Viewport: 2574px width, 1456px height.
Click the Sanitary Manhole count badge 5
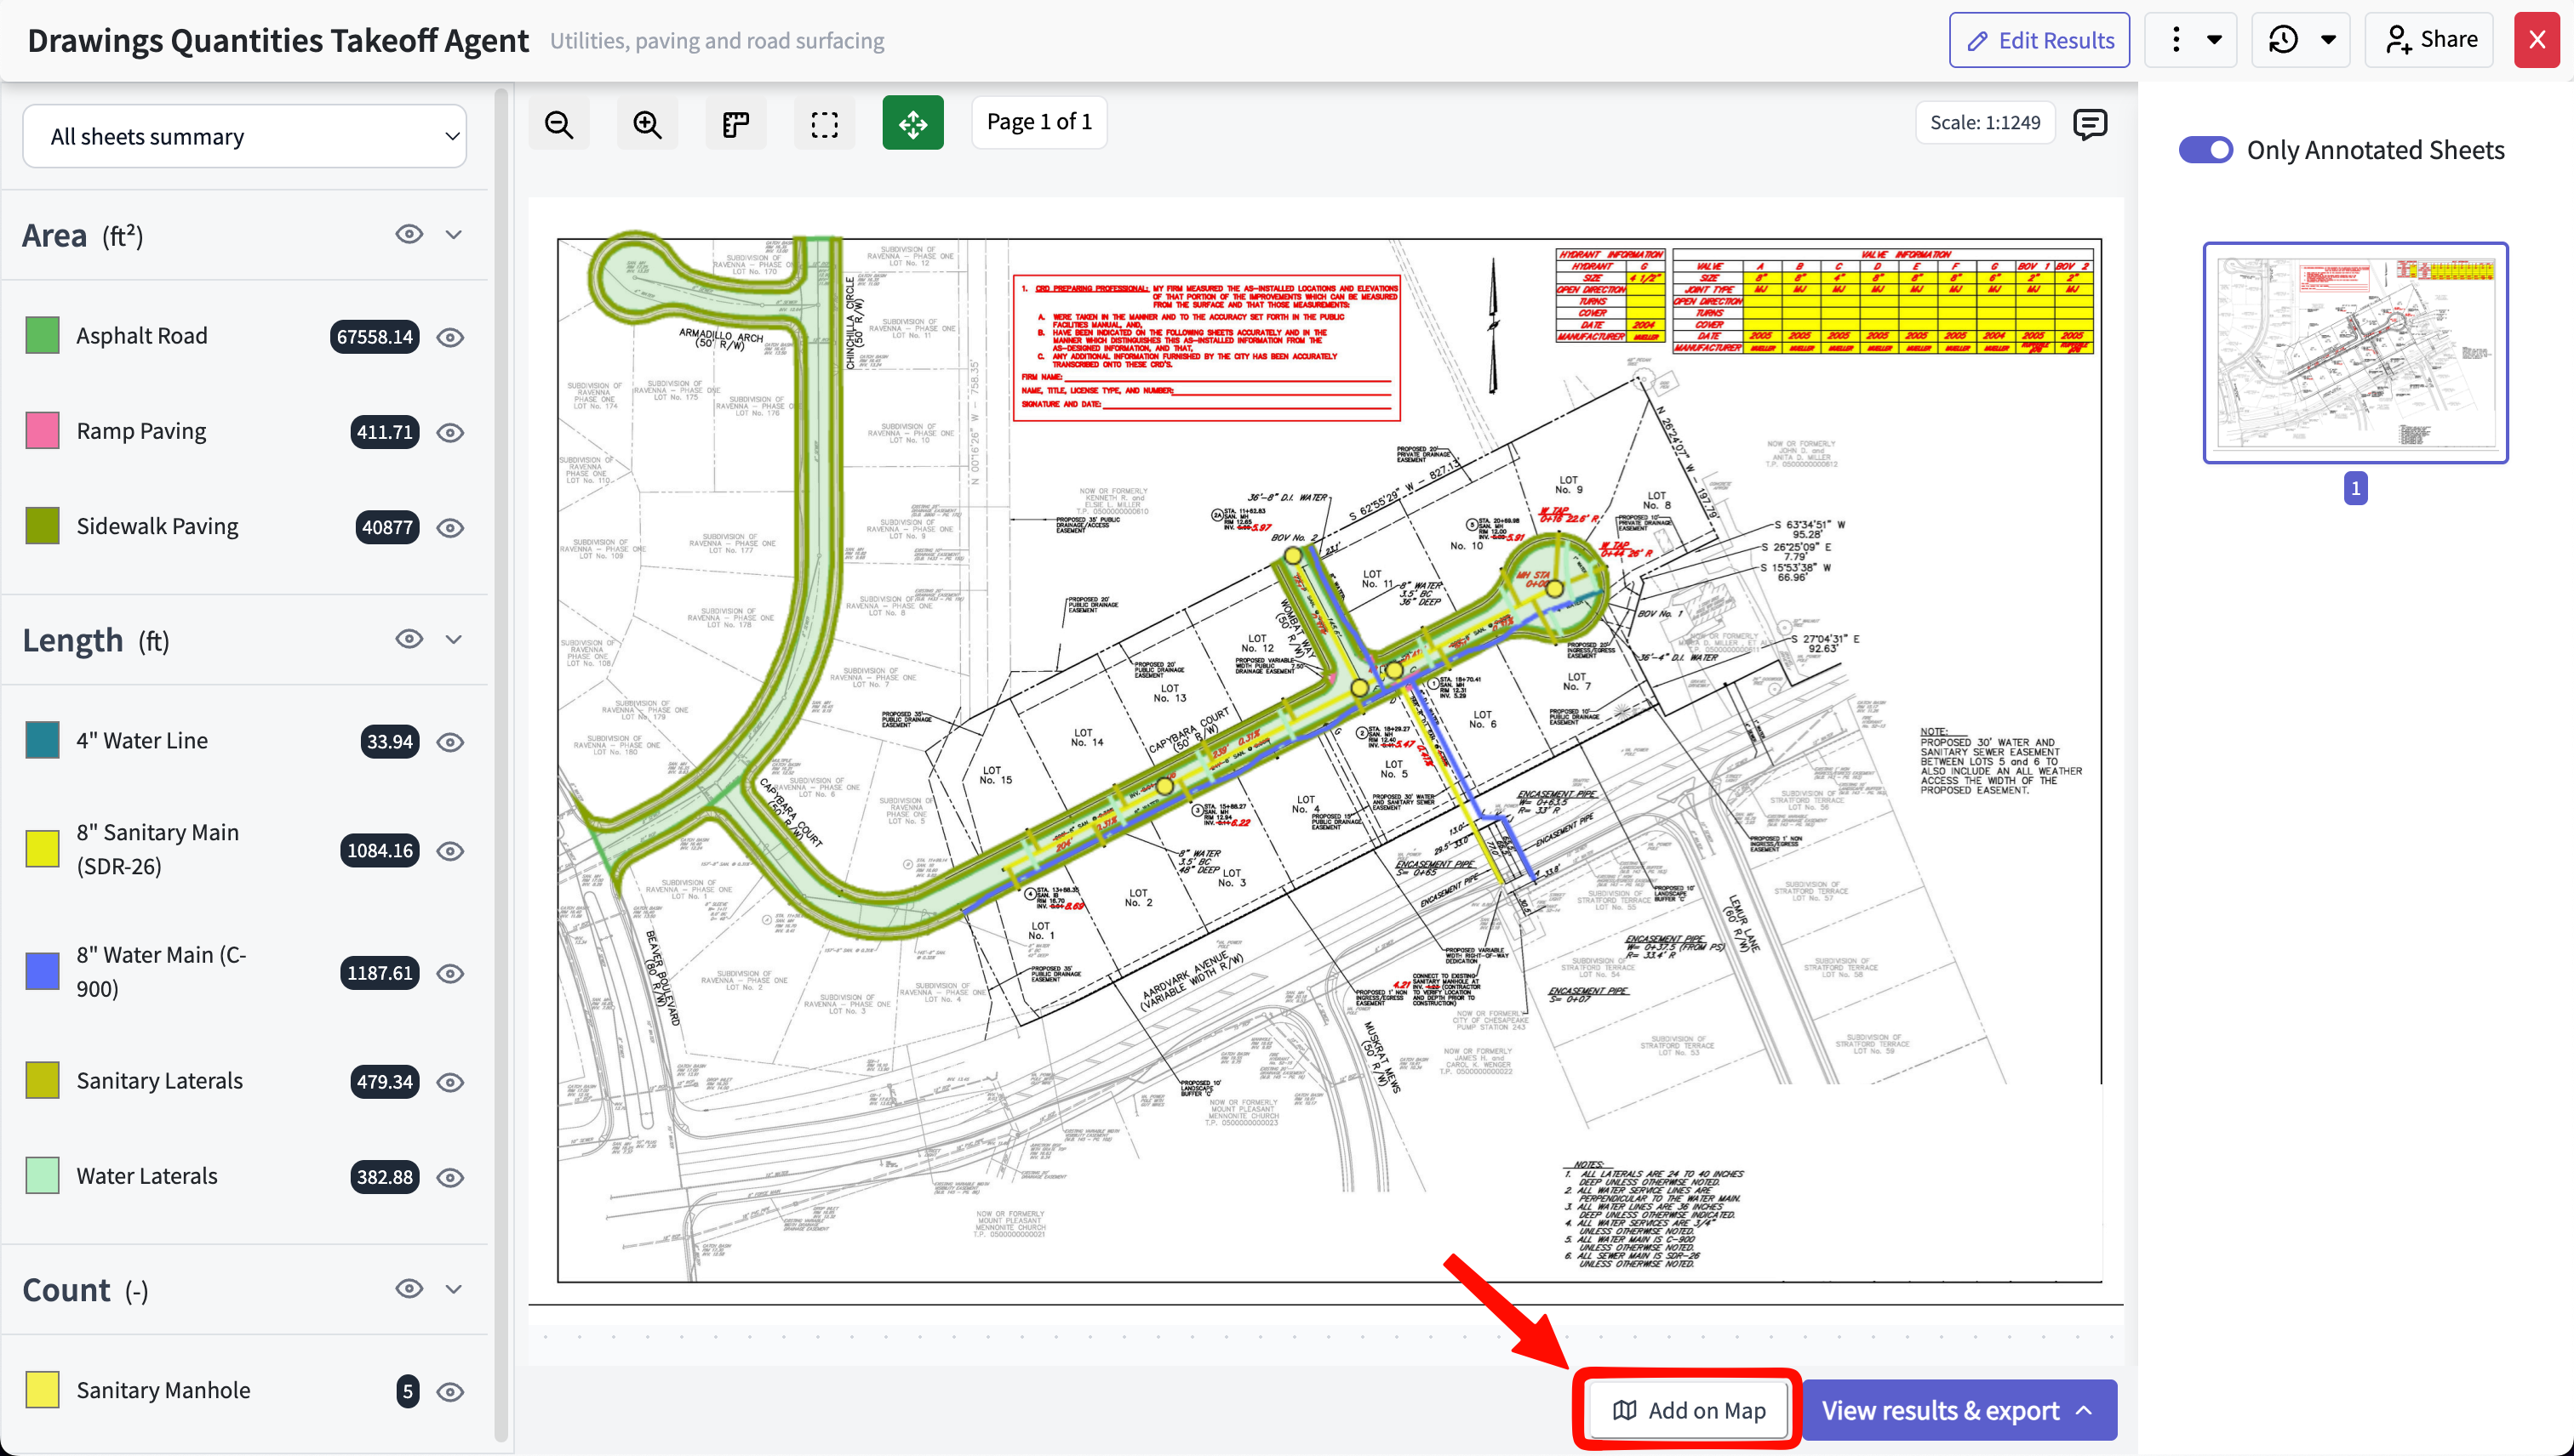click(408, 1391)
